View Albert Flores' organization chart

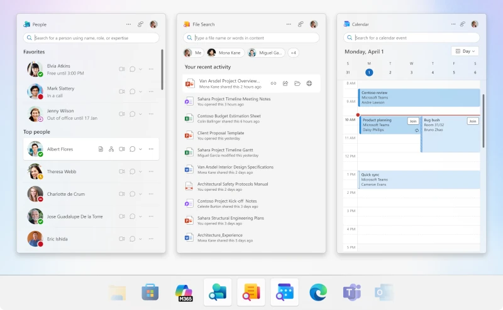(111, 149)
